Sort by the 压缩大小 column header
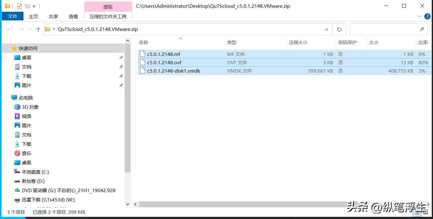 coord(298,43)
